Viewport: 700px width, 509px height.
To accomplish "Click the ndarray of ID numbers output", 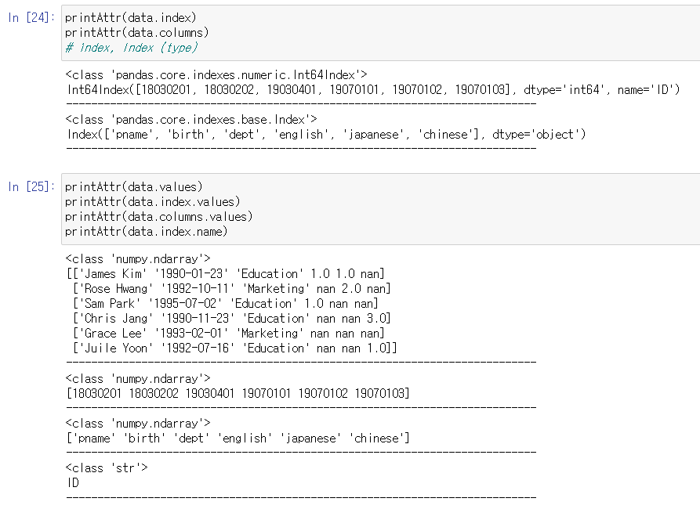I will (x=238, y=393).
